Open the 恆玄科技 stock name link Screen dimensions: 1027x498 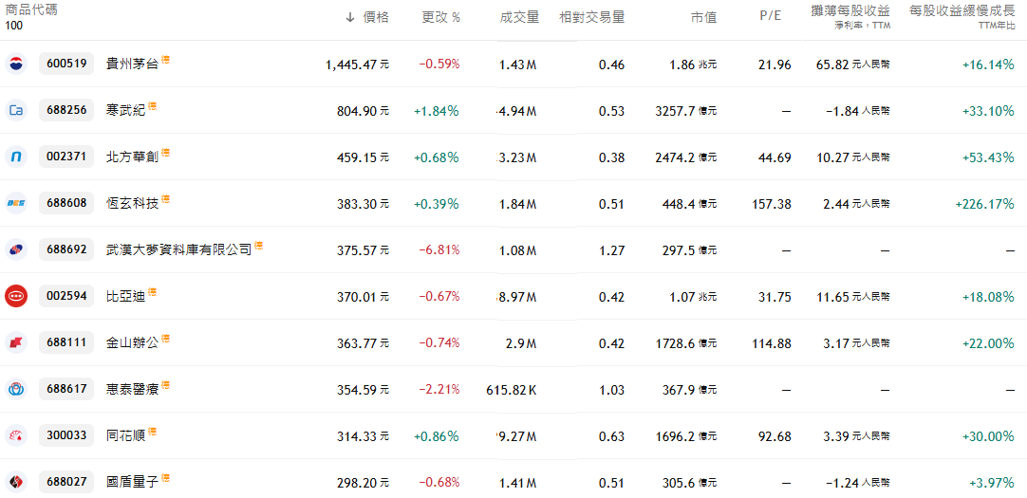point(132,204)
